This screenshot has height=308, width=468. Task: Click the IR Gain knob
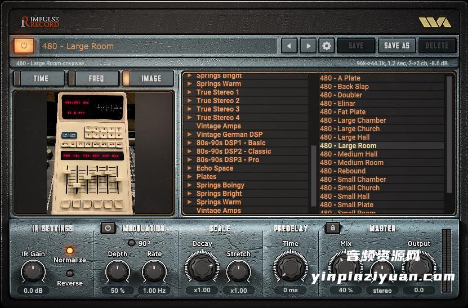33,271
